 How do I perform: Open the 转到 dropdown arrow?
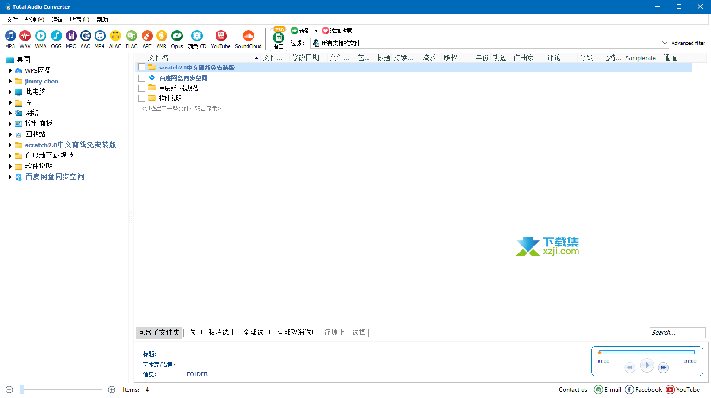[317, 31]
